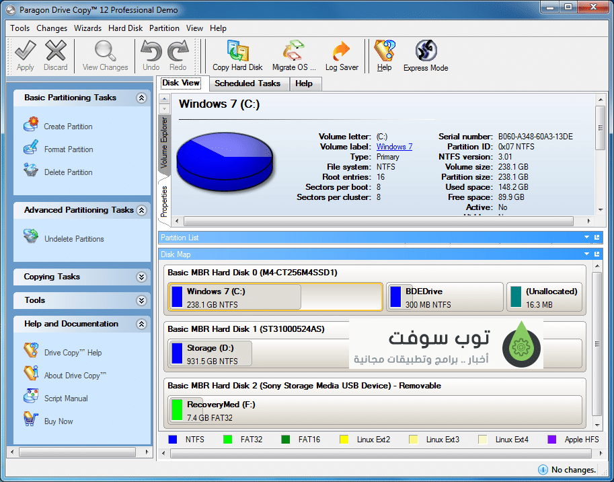
Task: Click the Apply checkmark toolbar icon
Action: (26, 51)
